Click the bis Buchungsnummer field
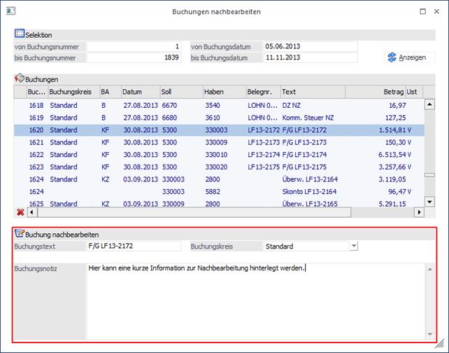Viewport: 449px width, 353px height. click(134, 57)
